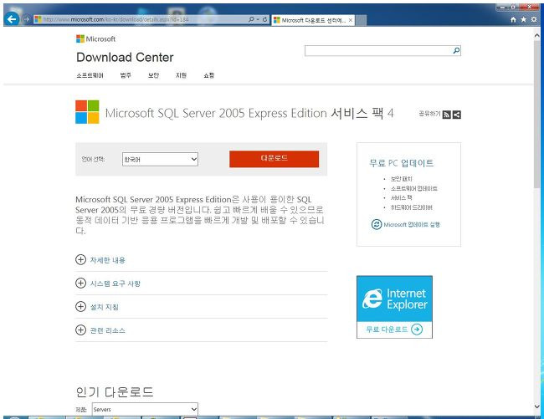The width and height of the screenshot is (544, 419).
Task: Open Favorites with the star icon
Action: (523, 20)
